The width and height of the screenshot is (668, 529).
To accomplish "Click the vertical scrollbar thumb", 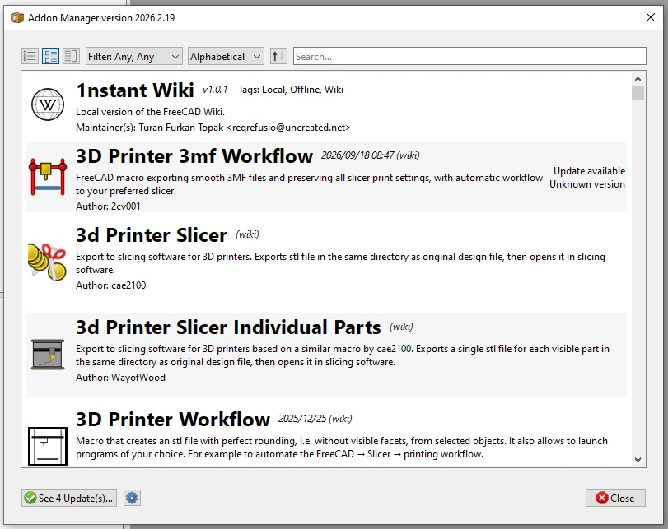I will (x=638, y=93).
